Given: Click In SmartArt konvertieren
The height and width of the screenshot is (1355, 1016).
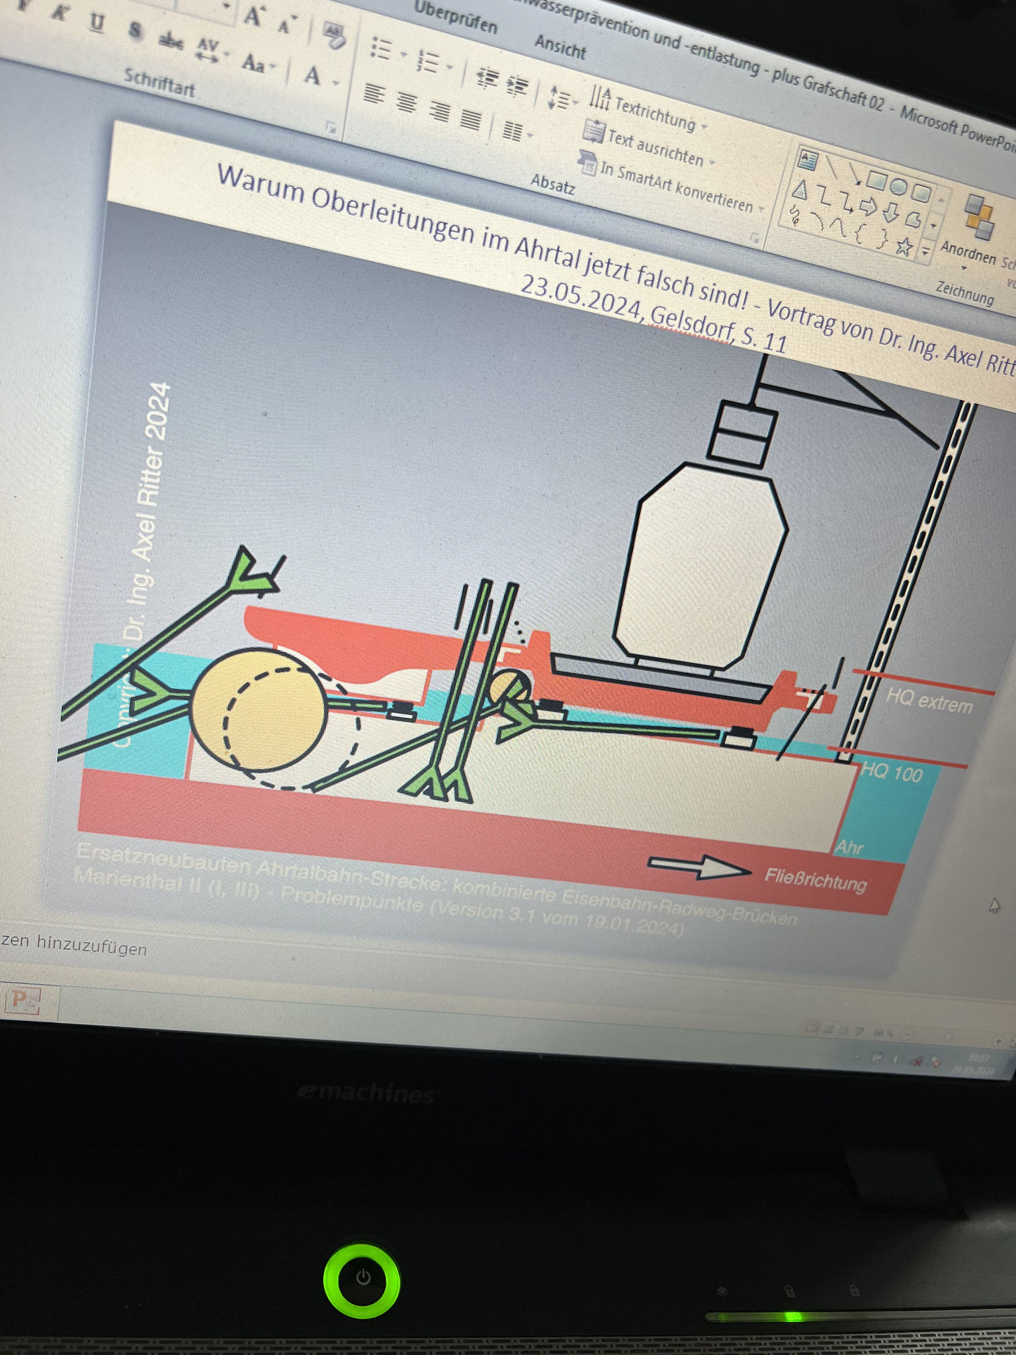Looking at the screenshot, I should [x=671, y=181].
